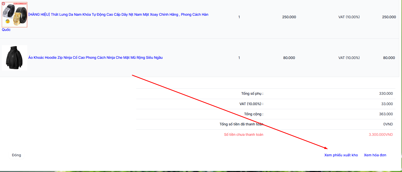The width and height of the screenshot is (402, 172).
Task: Click the quantity value in hoodie row
Action: [x=239, y=58]
